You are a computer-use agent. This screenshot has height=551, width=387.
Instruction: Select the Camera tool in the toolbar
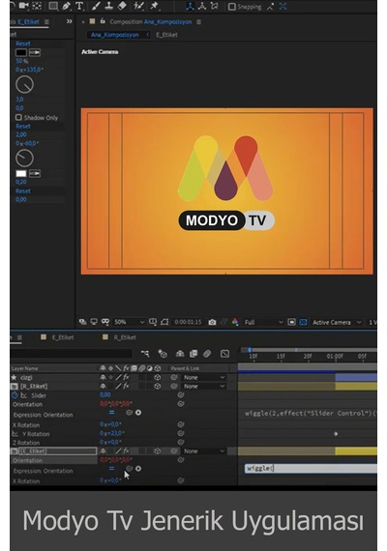24,5
